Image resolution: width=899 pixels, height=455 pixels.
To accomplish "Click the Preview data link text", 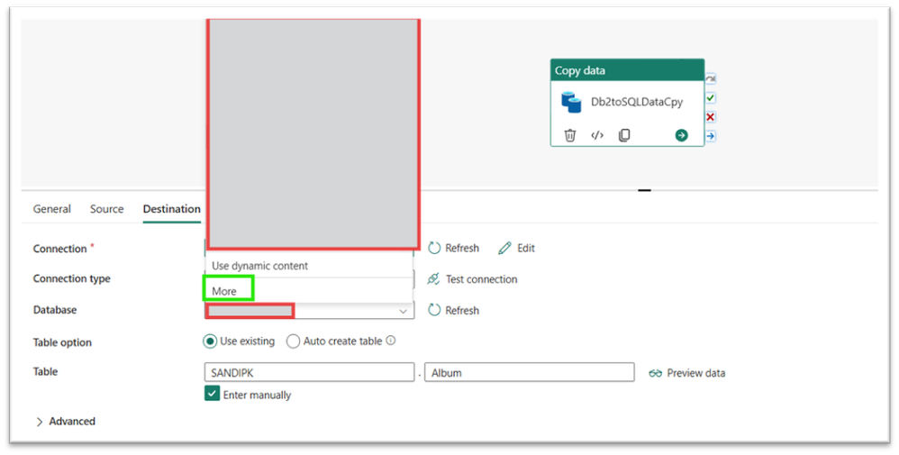I will (696, 373).
